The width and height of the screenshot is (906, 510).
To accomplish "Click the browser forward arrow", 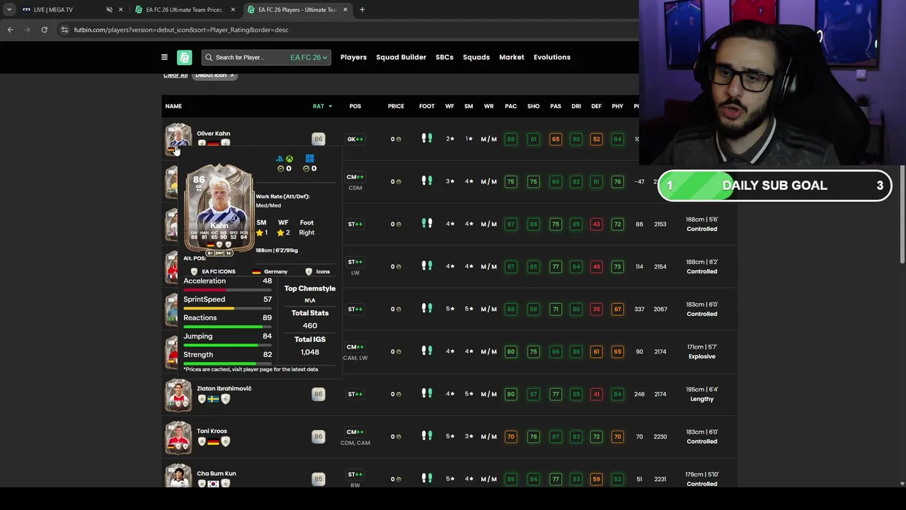I will click(x=27, y=30).
